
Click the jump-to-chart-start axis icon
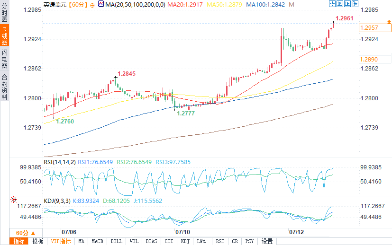340,4
